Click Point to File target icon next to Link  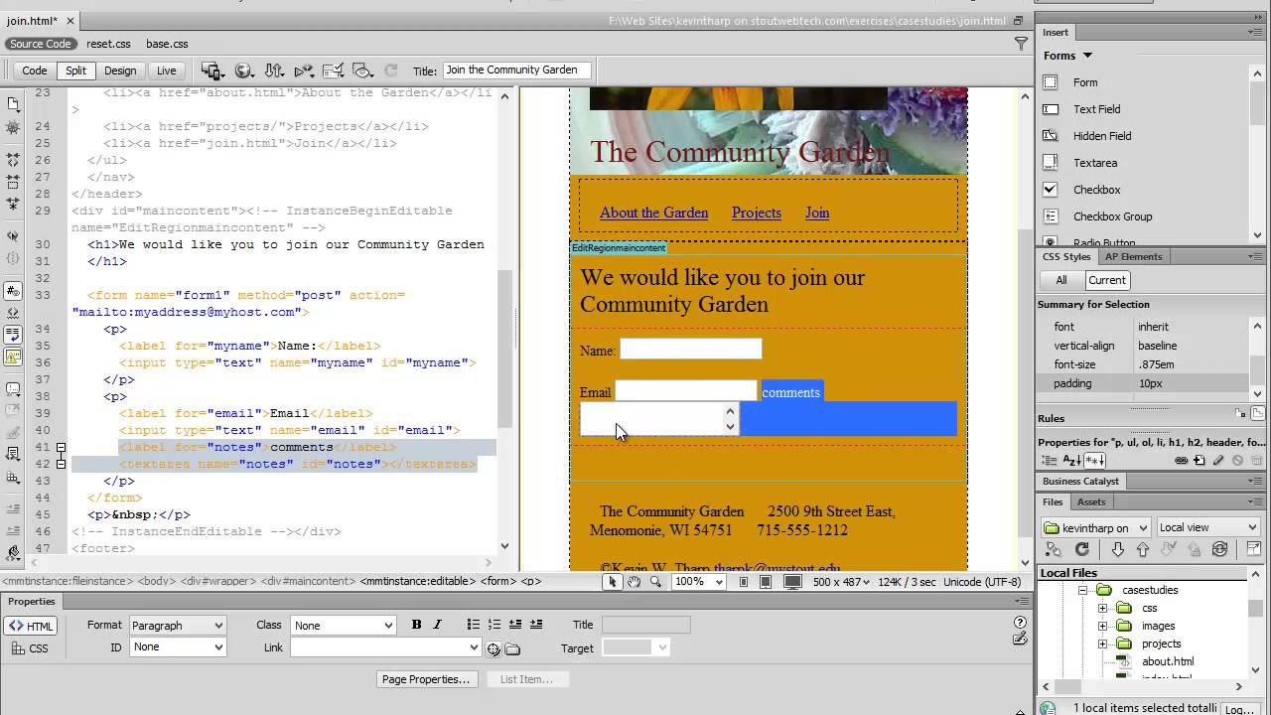pos(494,648)
